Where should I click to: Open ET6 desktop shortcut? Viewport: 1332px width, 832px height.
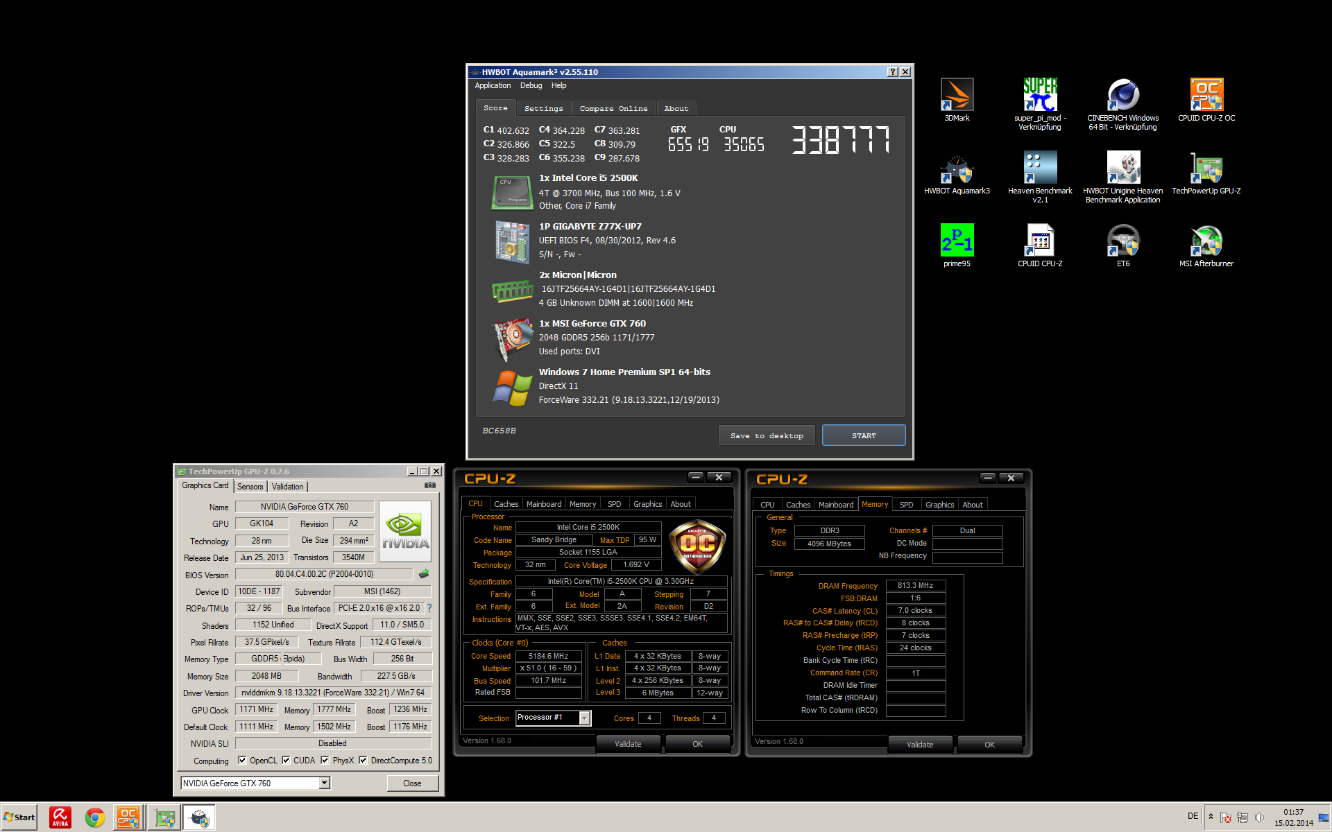click(1123, 245)
